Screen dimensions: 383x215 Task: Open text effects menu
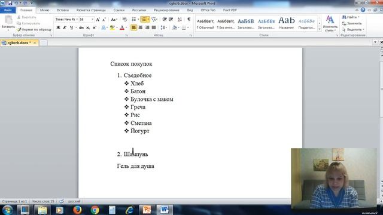[104, 27]
